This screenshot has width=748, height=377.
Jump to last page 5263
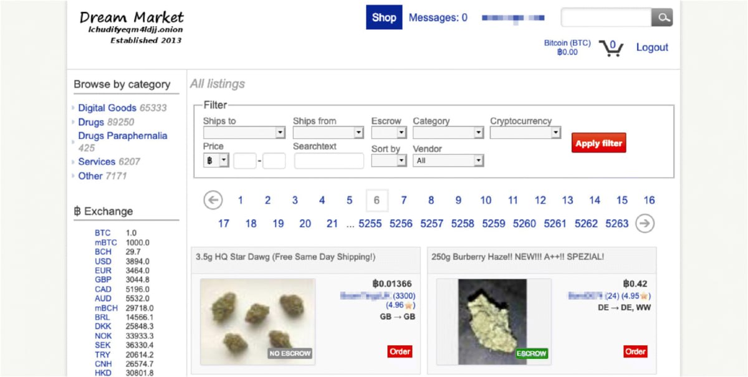617,224
